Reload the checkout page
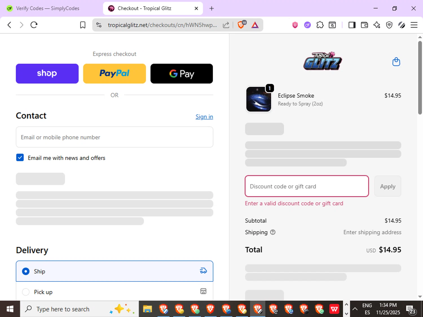 (34, 25)
